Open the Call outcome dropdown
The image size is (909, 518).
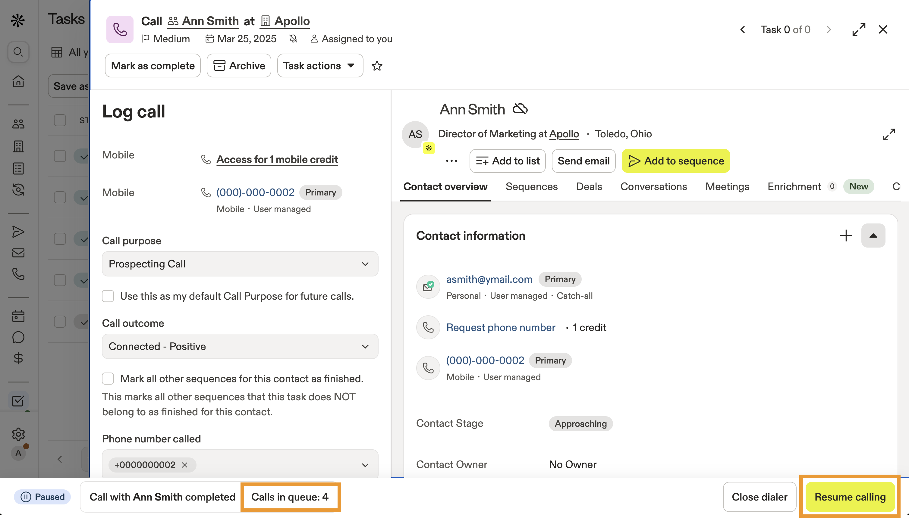[x=240, y=347]
